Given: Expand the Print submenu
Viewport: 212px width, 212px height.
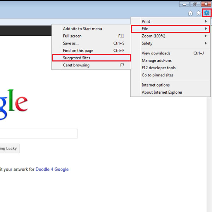Looking at the screenshot, I should [170, 22].
